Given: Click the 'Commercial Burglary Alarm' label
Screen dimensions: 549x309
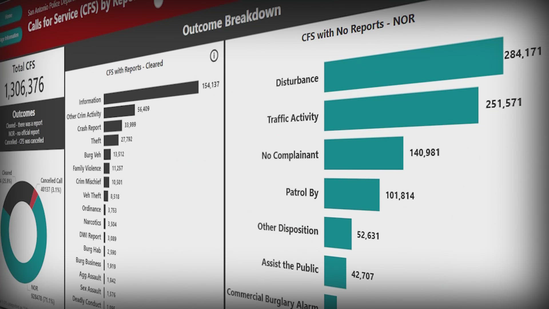Looking at the screenshot, I should point(272,299).
